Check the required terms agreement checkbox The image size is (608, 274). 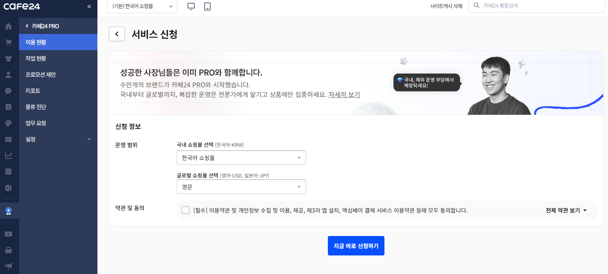tap(186, 210)
